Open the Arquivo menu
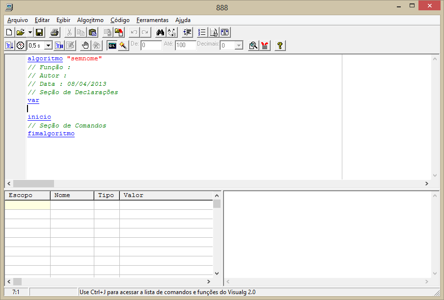Screen dimensions: 444x300 pyautogui.click(x=18, y=20)
